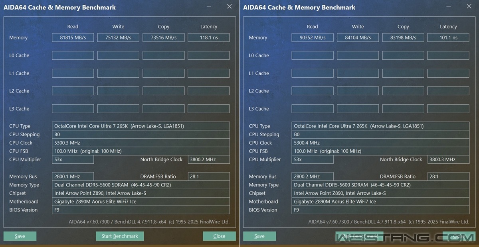Click the 2800.1 MHz Memory Bus value
The image size is (479, 247).
pos(73,176)
